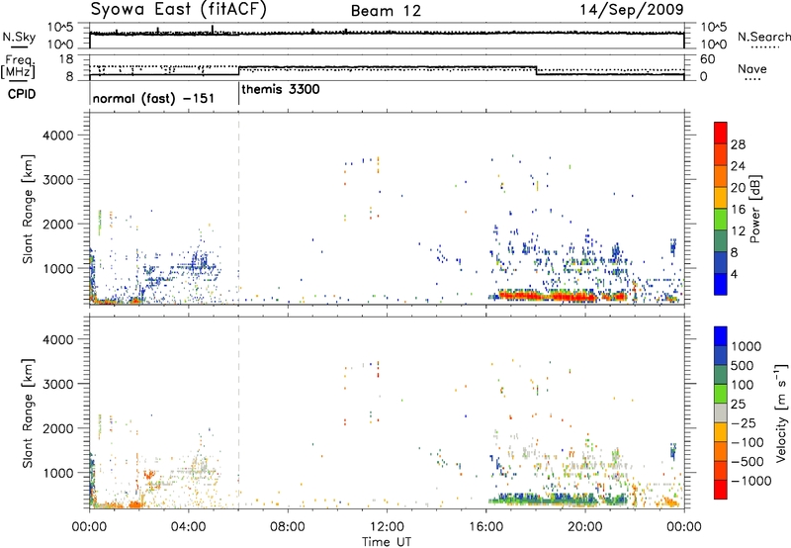
Task: Click the "20" label on Power colorbar
Action: [738, 188]
